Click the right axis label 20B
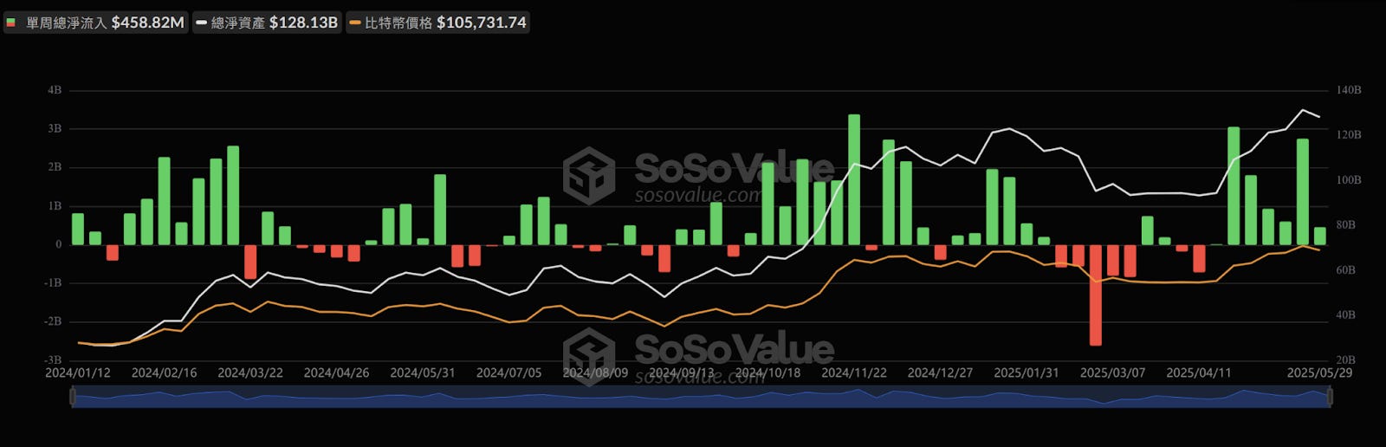The image size is (1386, 447). pos(1346,360)
